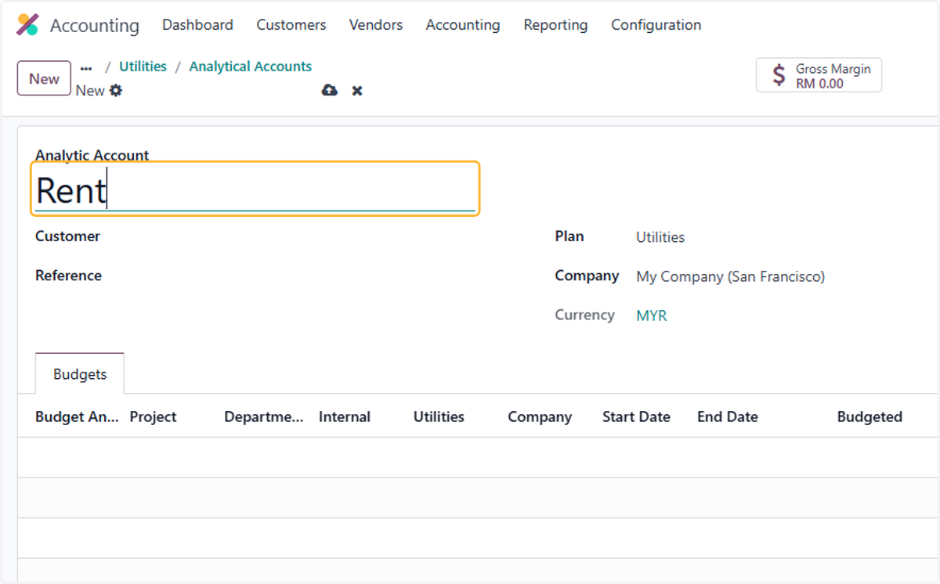Click the Analytic Account name field
Screen dimensions: 940x584
coord(255,189)
